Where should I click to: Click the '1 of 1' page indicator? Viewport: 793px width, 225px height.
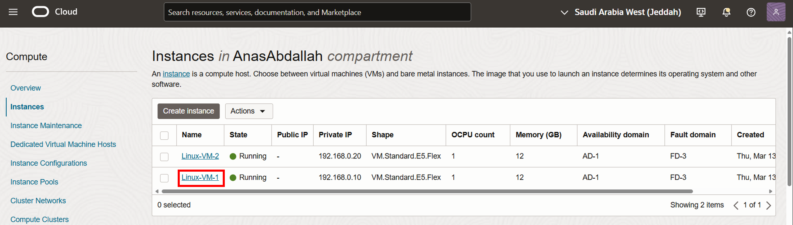pos(752,205)
